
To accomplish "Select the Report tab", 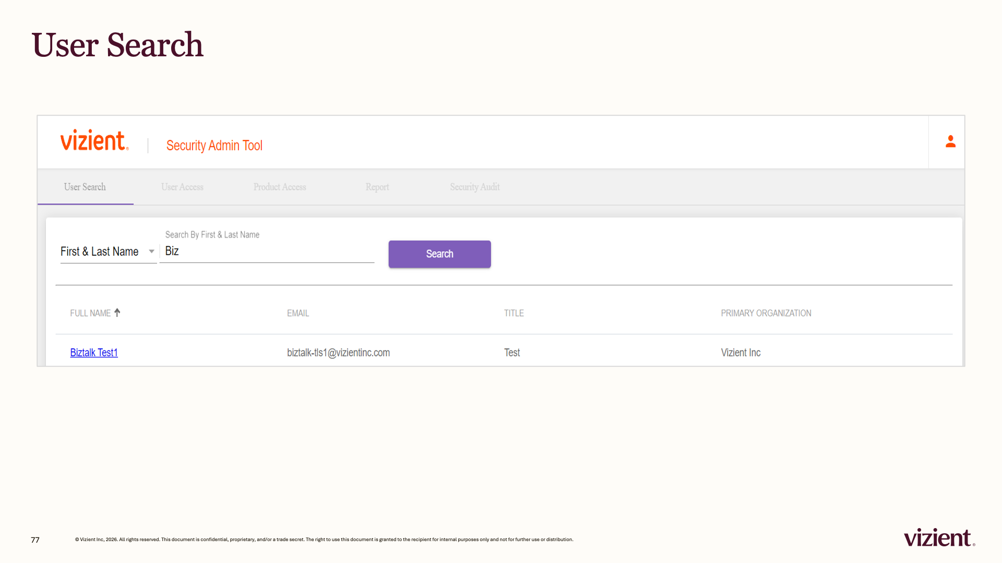I will pyautogui.click(x=377, y=187).
